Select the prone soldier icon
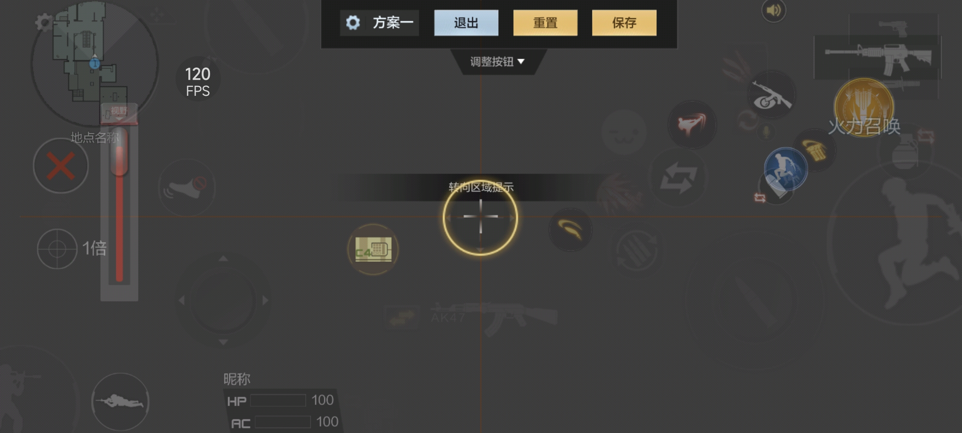 click(120, 401)
